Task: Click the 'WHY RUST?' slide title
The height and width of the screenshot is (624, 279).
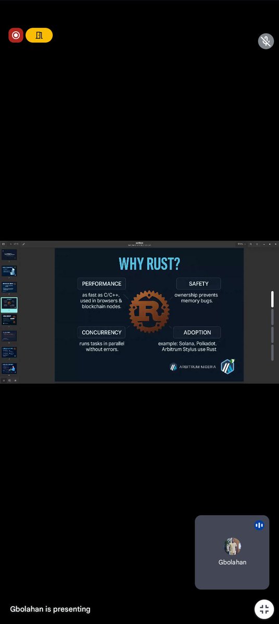Action: [149, 264]
